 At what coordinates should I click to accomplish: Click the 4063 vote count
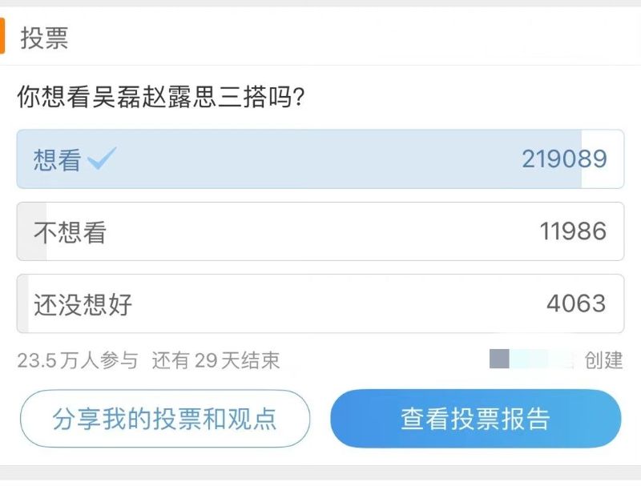pos(576,304)
